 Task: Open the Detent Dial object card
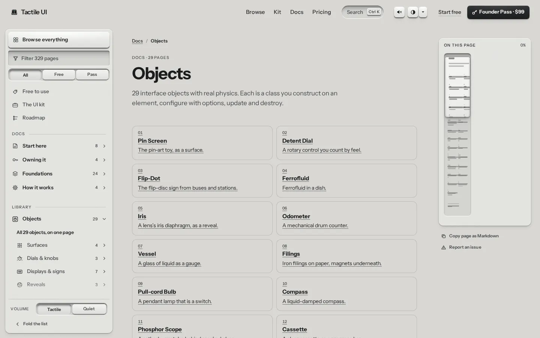point(346,143)
